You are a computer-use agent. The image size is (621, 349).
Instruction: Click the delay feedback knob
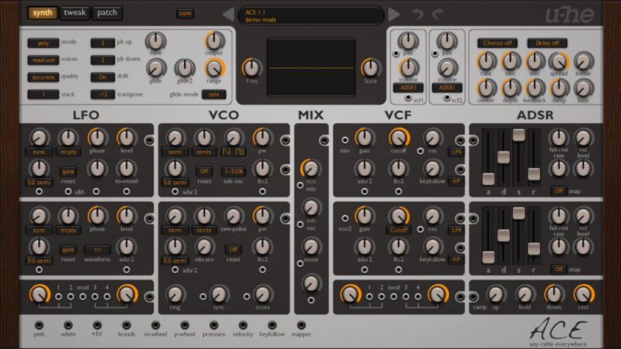[535, 88]
